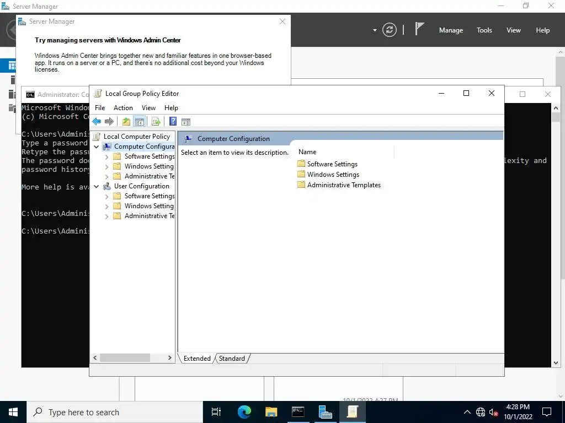
Task: Show hidden system tray icons
Action: (467, 412)
